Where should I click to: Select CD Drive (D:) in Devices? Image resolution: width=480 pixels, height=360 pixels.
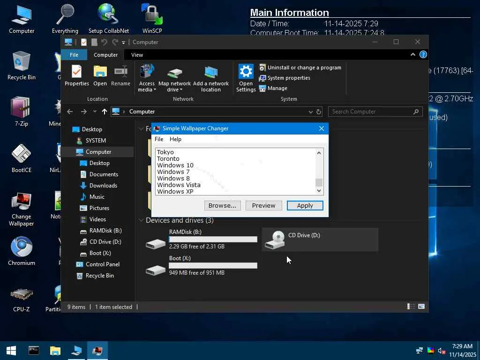[320, 240]
